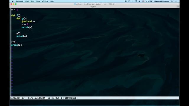The image size is (189, 106).
Task: Open the Wi-Fi status menu
Action: click(x=136, y=1)
